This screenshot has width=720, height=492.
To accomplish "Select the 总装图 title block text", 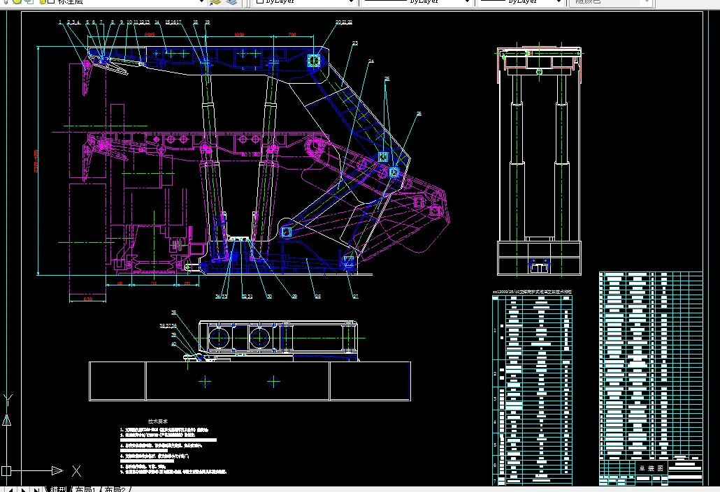I will coord(651,468).
